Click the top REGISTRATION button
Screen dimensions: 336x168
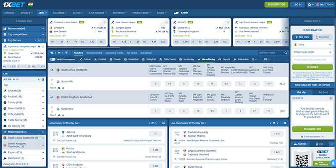coord(276,5)
